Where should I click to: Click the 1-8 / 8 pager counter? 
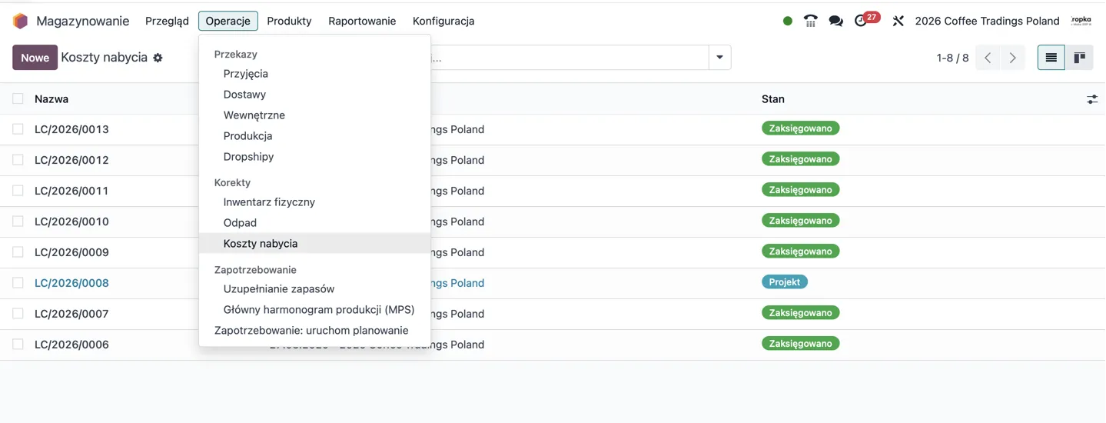tap(952, 58)
